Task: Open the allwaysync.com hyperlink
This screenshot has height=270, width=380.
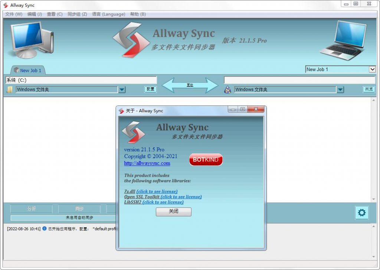Action: (x=147, y=163)
